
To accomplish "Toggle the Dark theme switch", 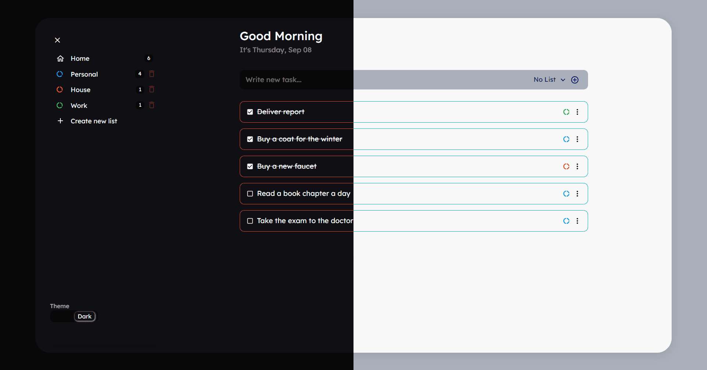I will point(73,316).
